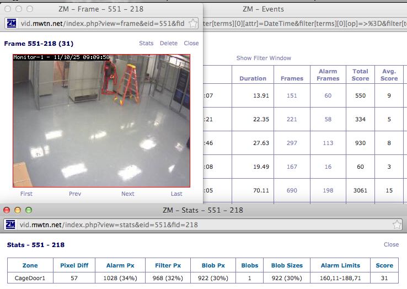Open frames link 297 in Events
Image resolution: width=407 pixels, height=289 pixels.
pyautogui.click(x=292, y=143)
